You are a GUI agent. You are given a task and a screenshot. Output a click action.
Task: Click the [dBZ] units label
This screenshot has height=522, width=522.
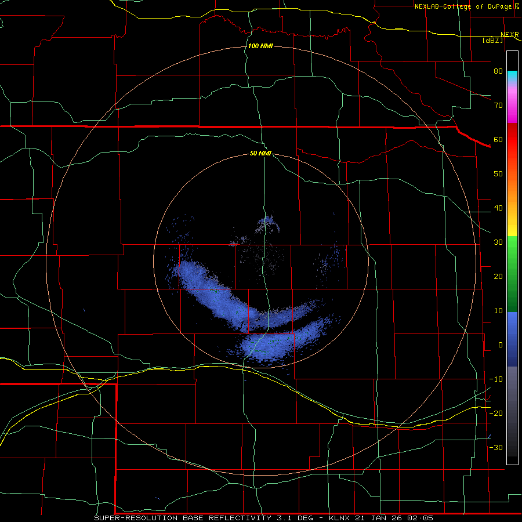click(x=492, y=40)
